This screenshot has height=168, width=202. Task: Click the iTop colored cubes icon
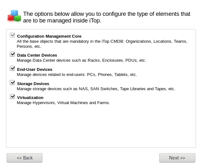coord(14,16)
